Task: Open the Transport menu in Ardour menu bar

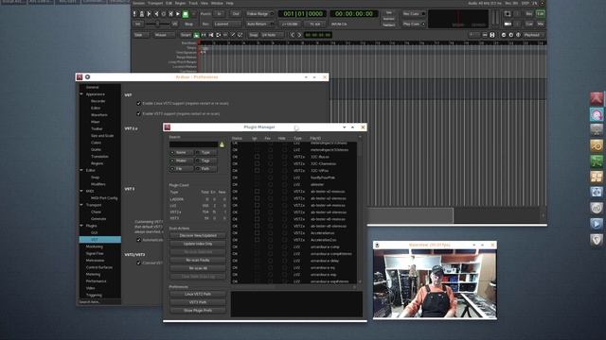Action: coord(155,3)
